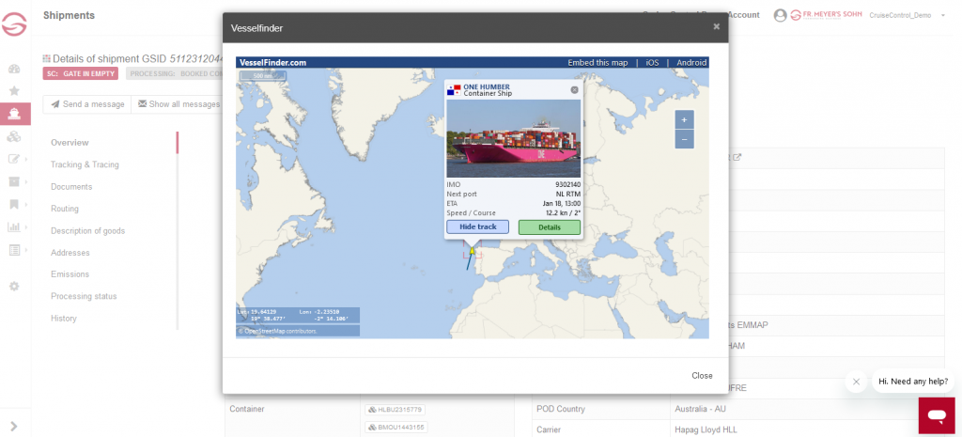Click the Panama flag icon in popup
Screen dimensions: 962x437
click(454, 90)
